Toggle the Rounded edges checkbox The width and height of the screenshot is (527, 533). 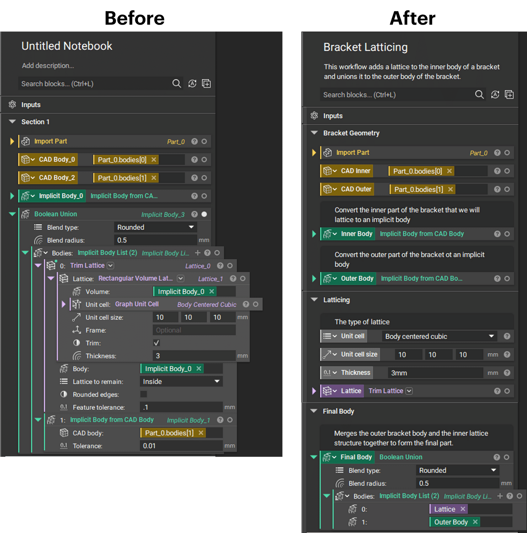pyautogui.click(x=143, y=394)
